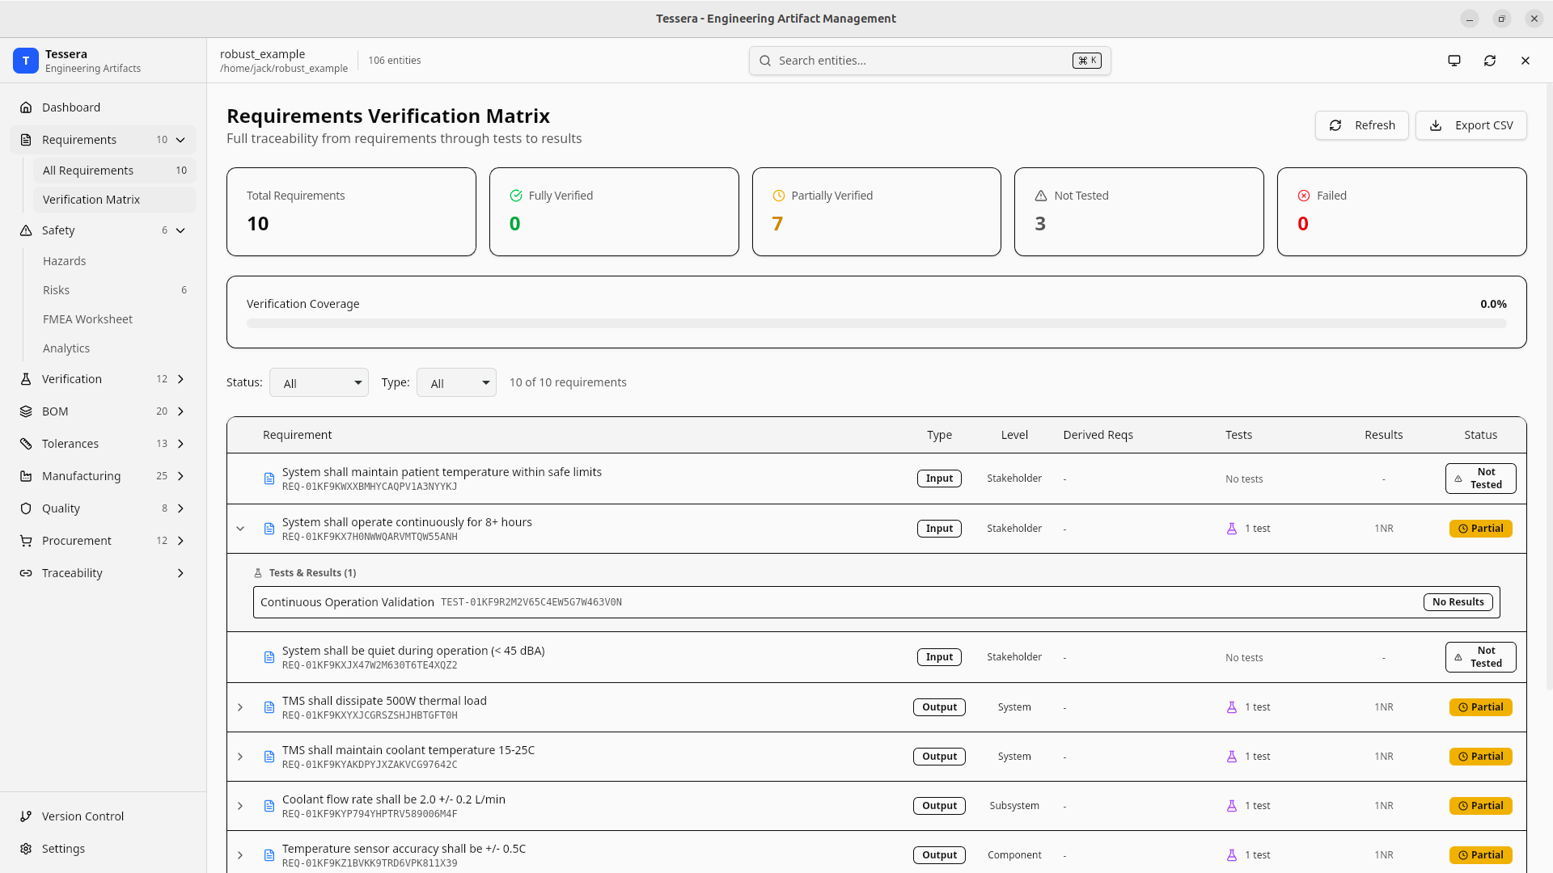
Task: Click the display monitor icon near search bar
Action: [1454, 60]
